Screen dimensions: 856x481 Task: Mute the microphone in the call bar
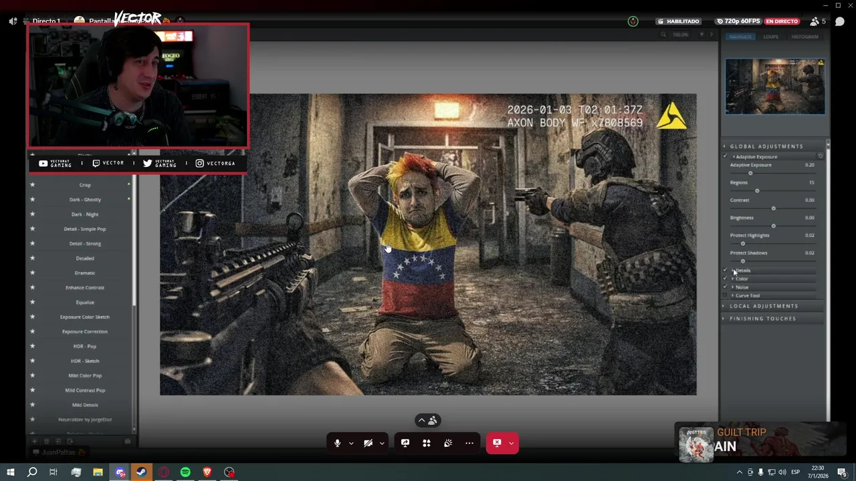(337, 443)
